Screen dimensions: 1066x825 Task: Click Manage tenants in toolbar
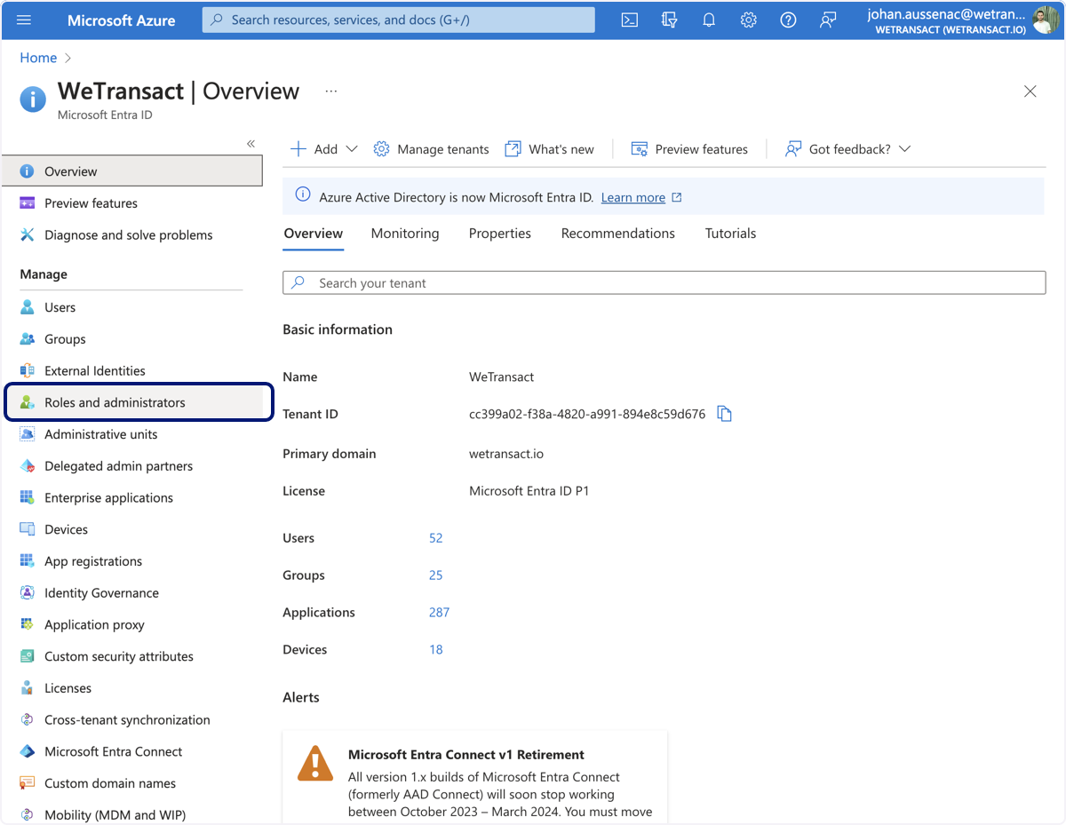pos(431,149)
